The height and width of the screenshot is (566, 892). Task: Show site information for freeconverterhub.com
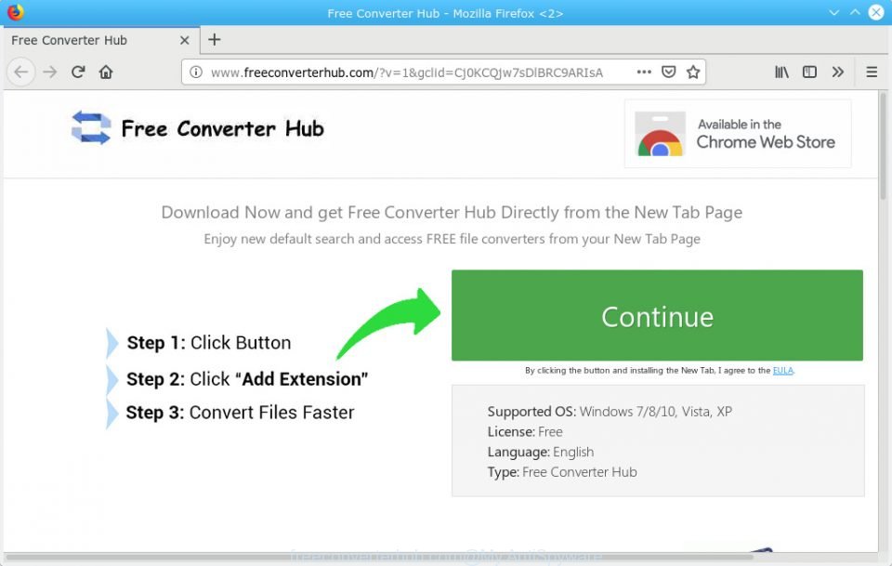(x=196, y=72)
